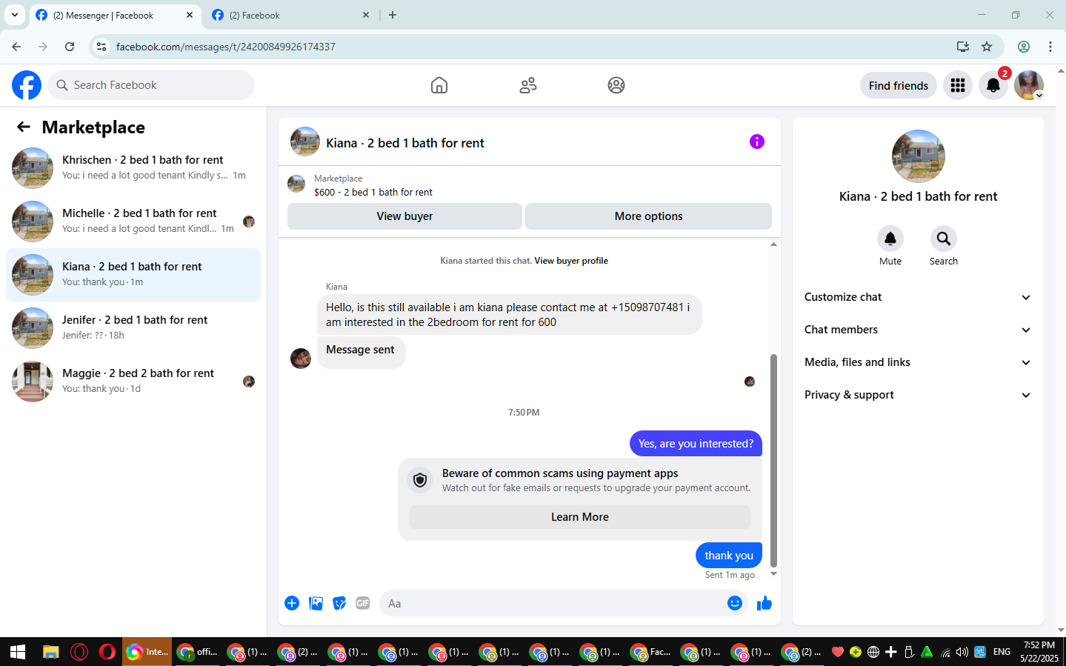The height and width of the screenshot is (666, 1066).
Task: Open Maggie's 2 bed 2 bath conversation
Action: 133,382
